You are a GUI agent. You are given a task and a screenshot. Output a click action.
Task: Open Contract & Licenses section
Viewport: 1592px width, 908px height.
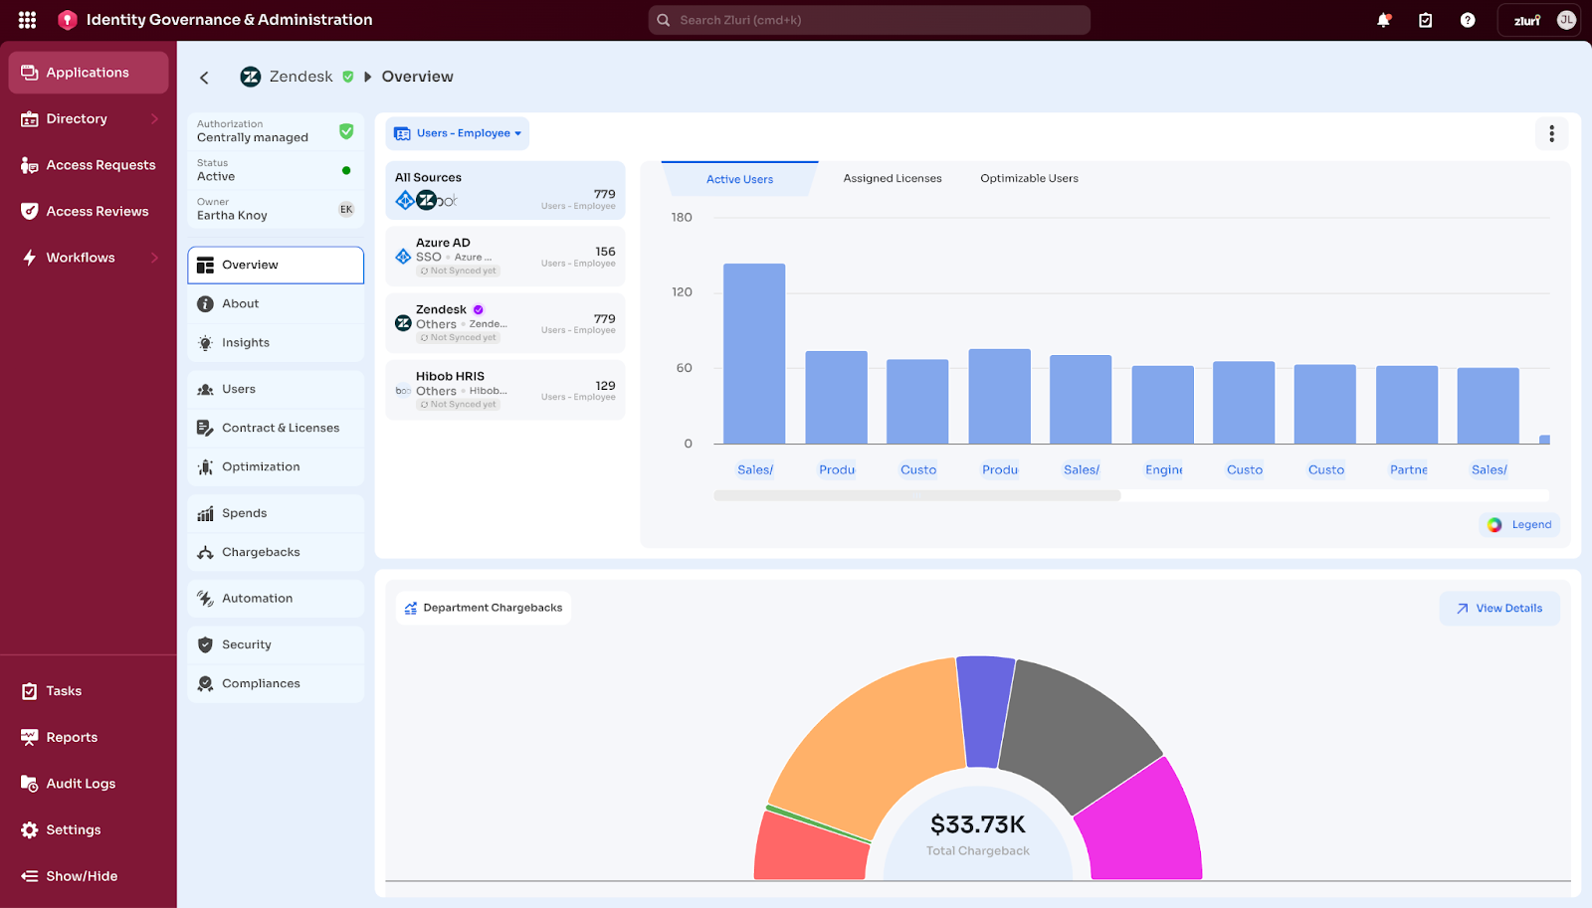tap(276, 429)
